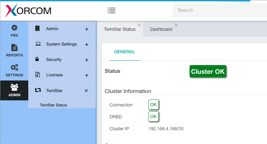Open the PBX section gear icon
Image resolution: width=267 pixels, height=144 pixels.
tap(14, 28)
